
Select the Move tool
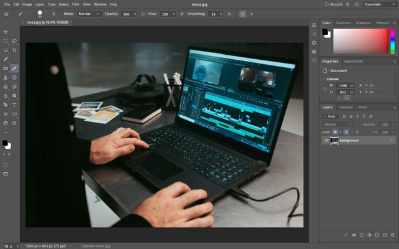point(6,32)
